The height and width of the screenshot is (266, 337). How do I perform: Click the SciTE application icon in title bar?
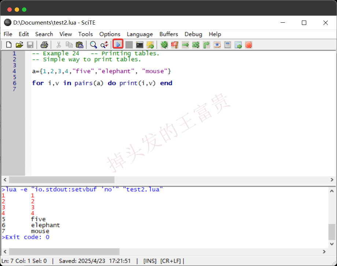(8, 22)
